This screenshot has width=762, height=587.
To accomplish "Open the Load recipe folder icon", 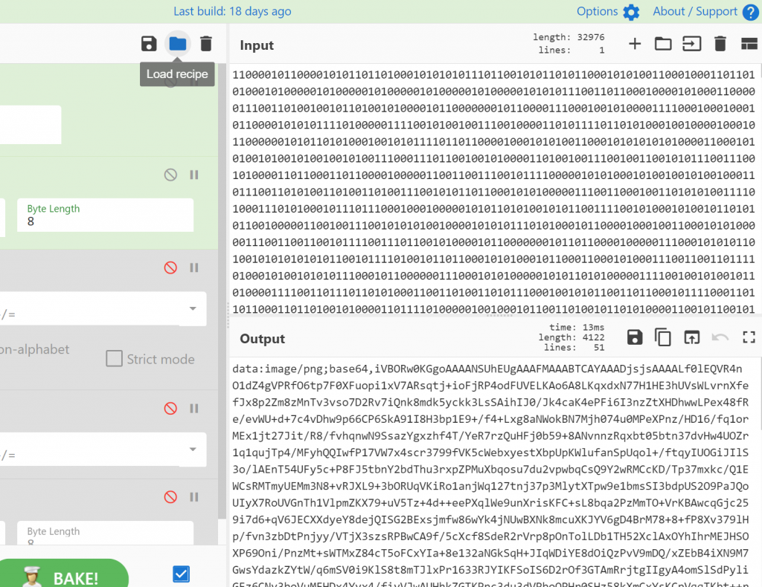I will (177, 44).
